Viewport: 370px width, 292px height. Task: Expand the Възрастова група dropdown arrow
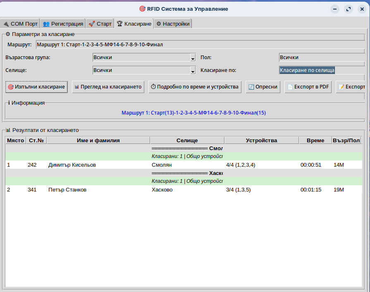click(x=193, y=58)
